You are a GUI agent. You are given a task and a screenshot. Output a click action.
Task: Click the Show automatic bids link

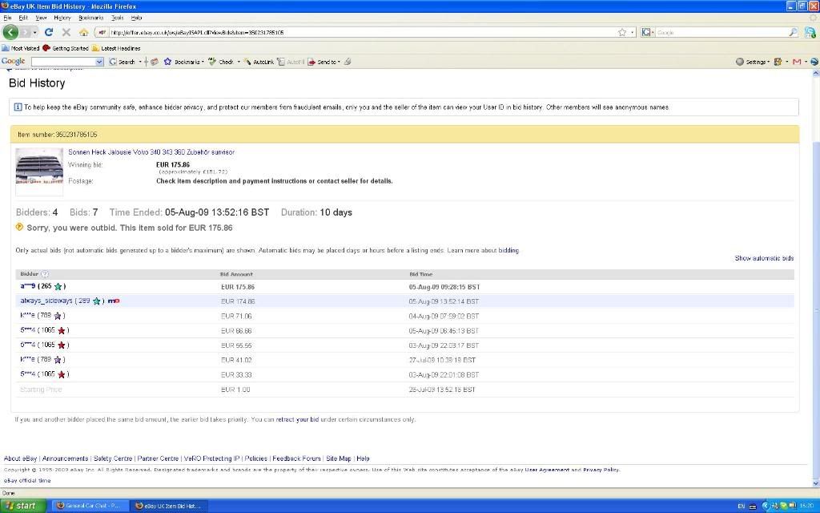[x=764, y=258]
